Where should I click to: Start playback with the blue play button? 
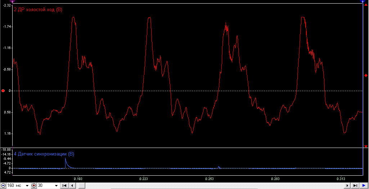coord(363,186)
